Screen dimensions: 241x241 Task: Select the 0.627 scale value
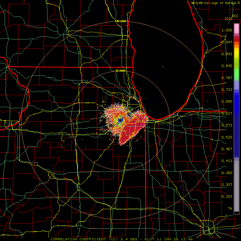pyautogui.click(x=227, y=114)
